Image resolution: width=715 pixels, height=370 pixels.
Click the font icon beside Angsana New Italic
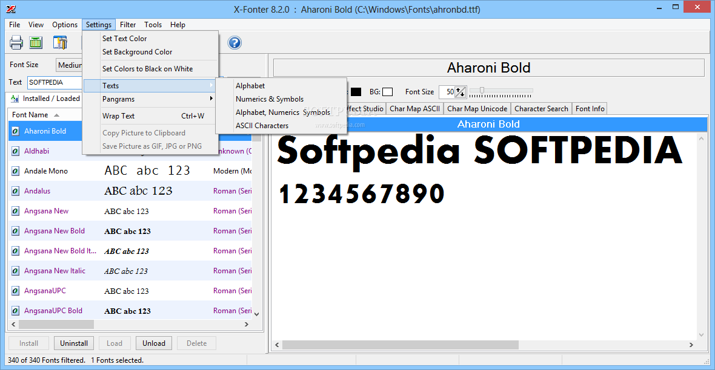16,271
